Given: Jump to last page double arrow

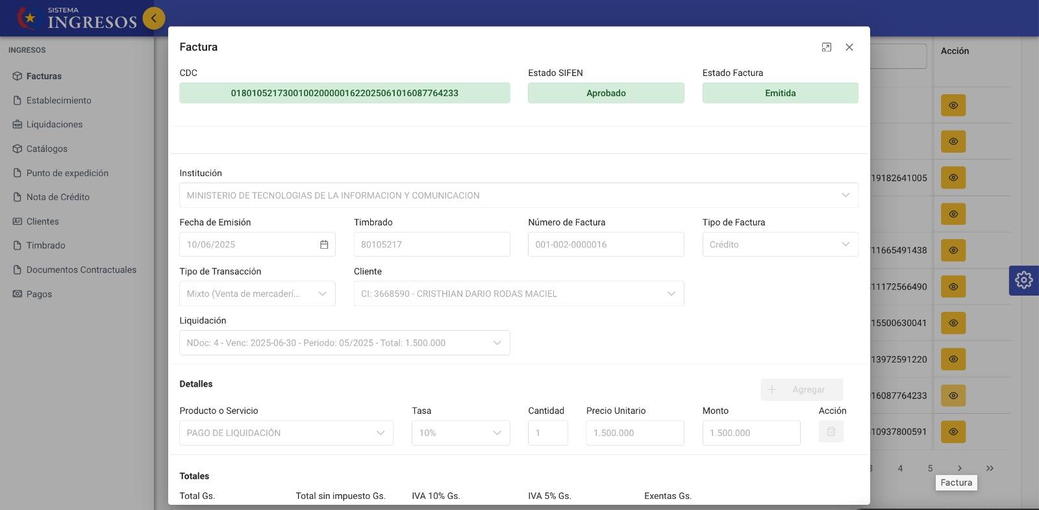Looking at the screenshot, I should pyautogui.click(x=990, y=468).
